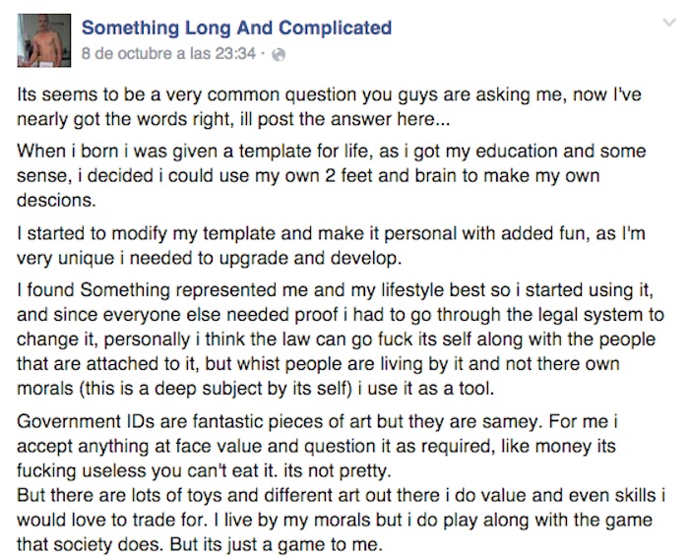
Task: Open the Something Long And Complicated profile
Action: click(x=236, y=28)
